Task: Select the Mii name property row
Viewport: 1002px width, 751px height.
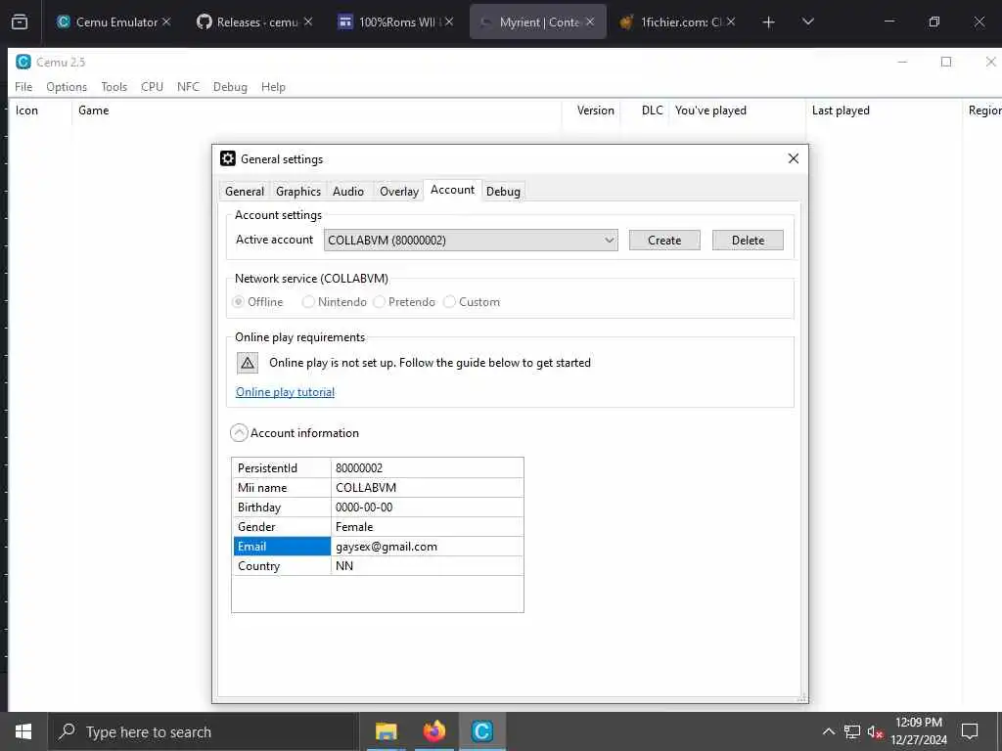Action: coord(377,488)
